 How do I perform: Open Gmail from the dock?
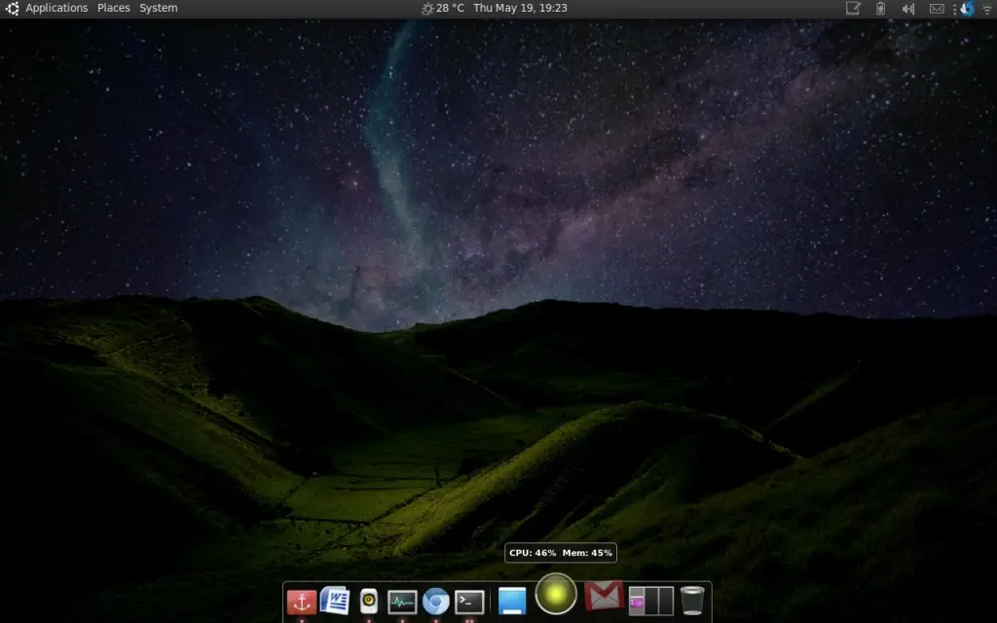point(603,596)
